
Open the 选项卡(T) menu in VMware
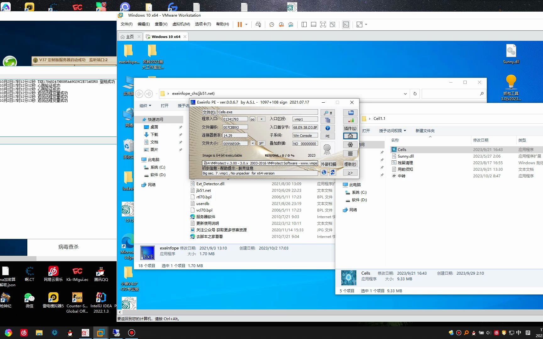point(203,24)
